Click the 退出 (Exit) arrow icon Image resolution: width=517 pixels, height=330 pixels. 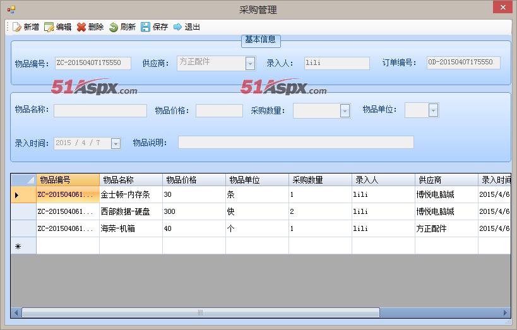click(x=178, y=27)
